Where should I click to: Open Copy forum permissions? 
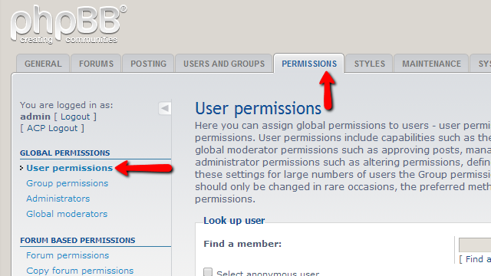coord(80,271)
